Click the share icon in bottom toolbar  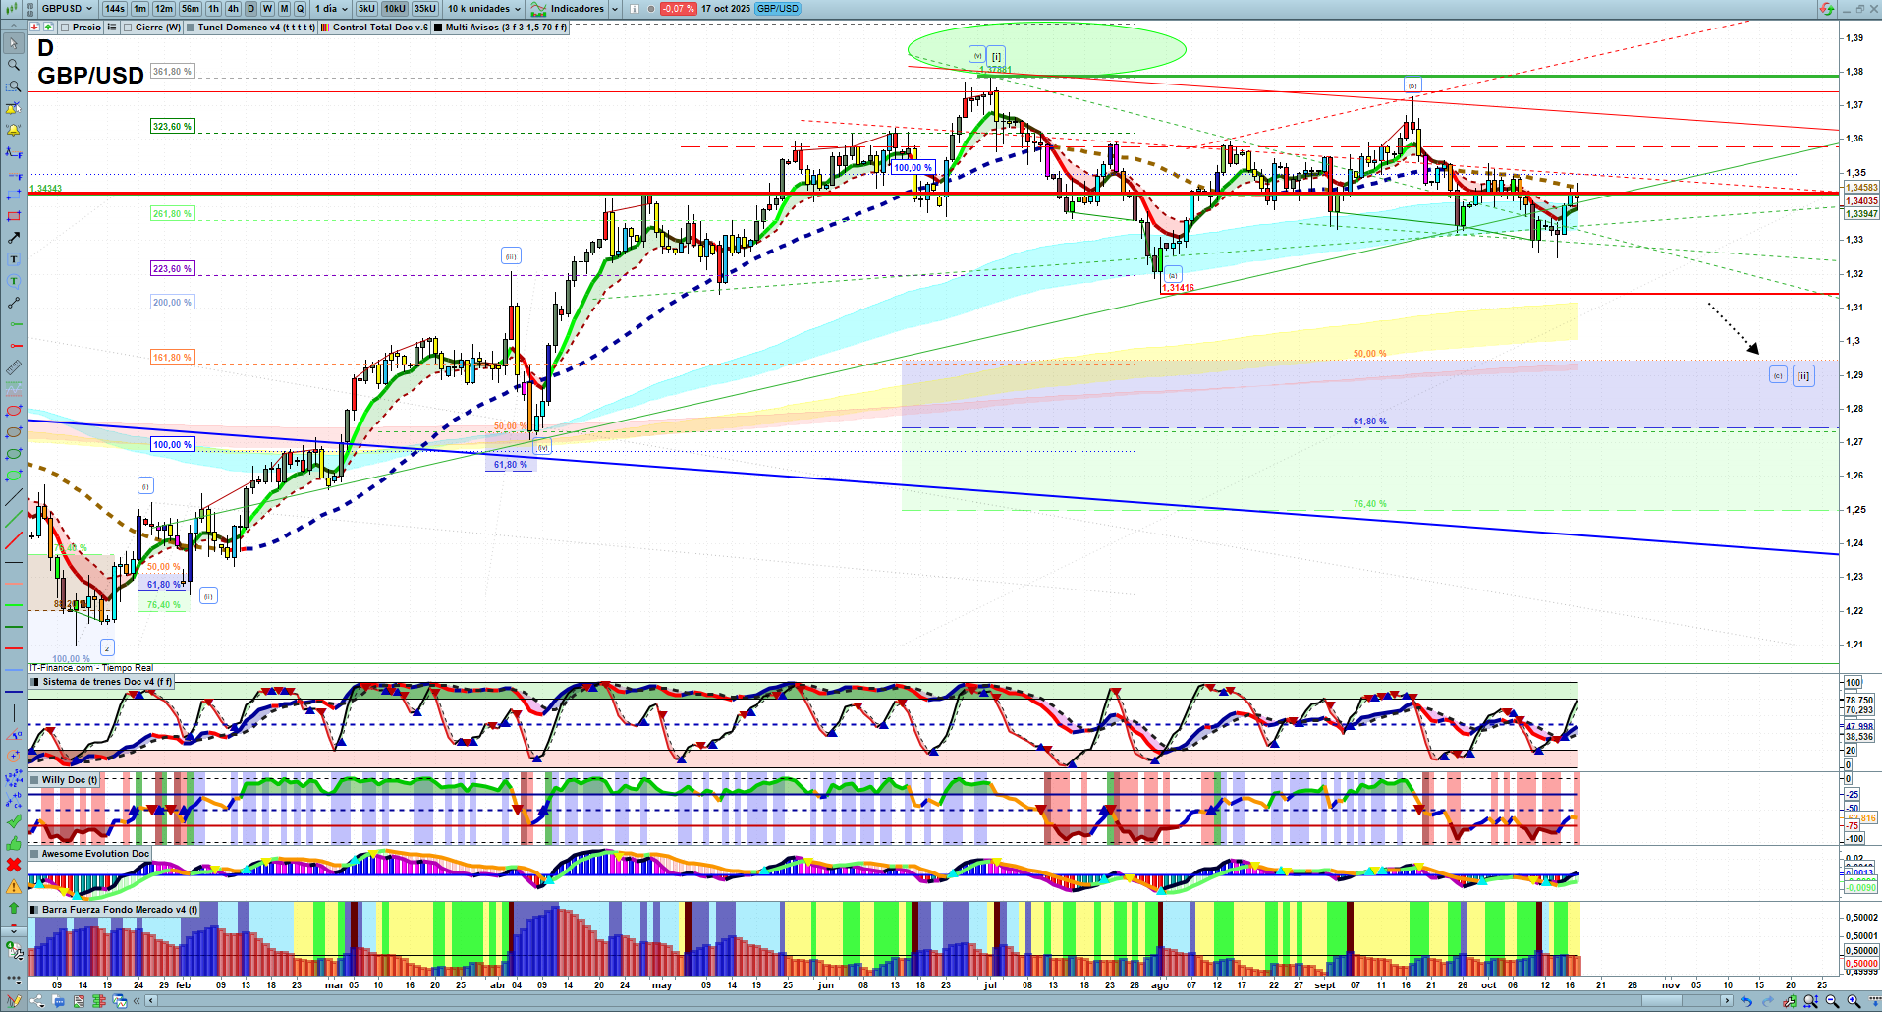point(37,1001)
